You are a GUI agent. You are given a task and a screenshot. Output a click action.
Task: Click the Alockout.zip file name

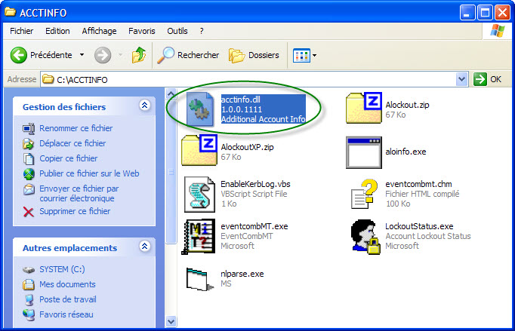click(x=407, y=105)
